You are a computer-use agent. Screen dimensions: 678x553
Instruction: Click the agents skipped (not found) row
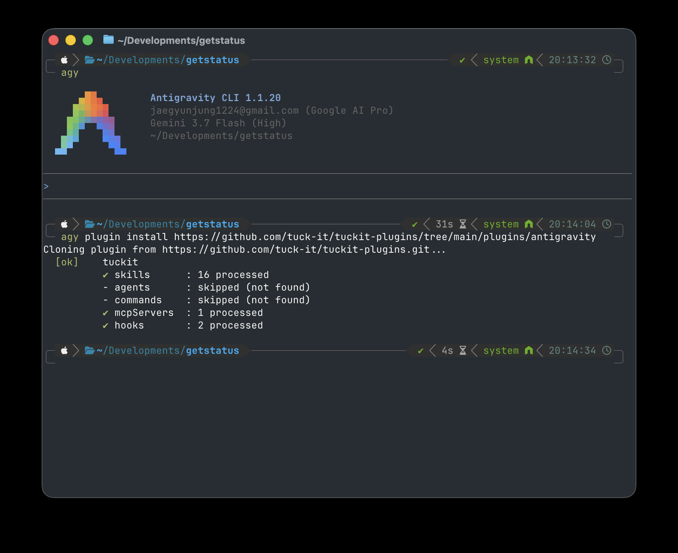206,288
